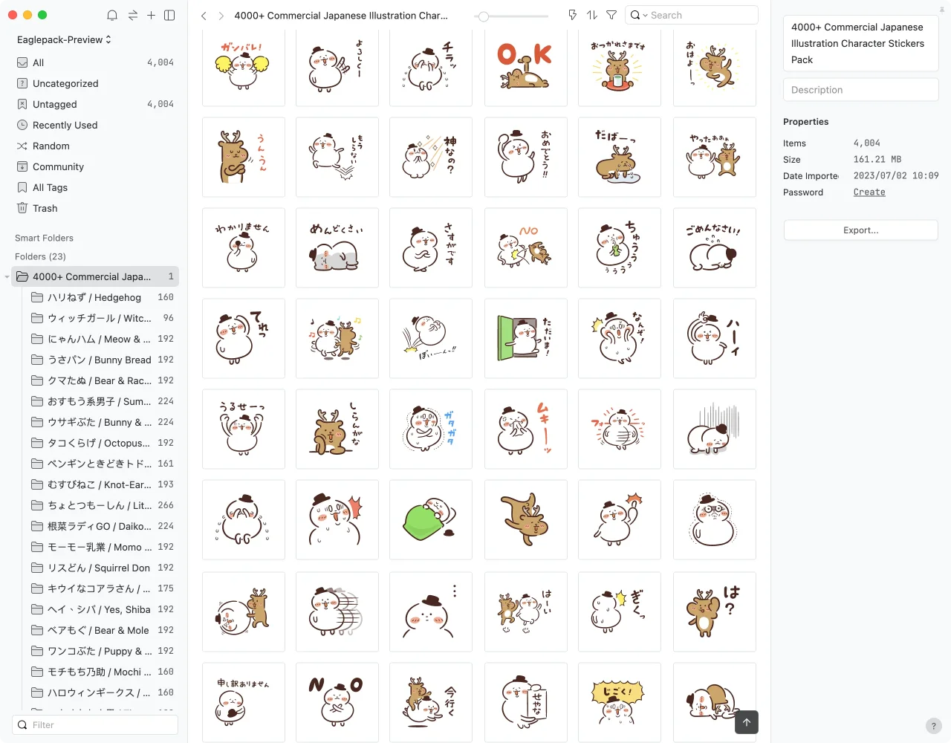Open the filter funnel icon

[x=611, y=15]
